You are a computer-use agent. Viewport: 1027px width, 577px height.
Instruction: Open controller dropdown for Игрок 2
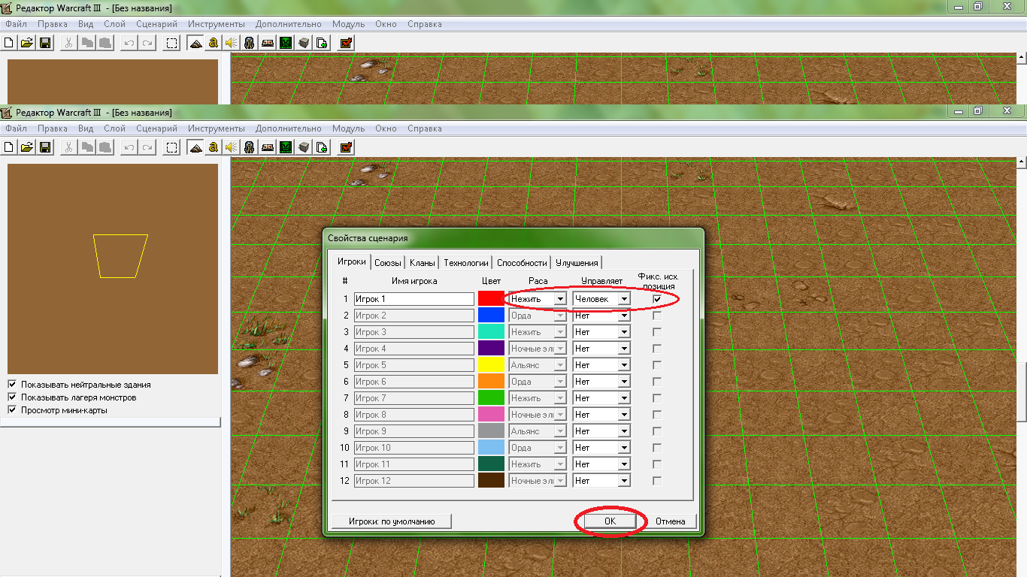click(601, 316)
